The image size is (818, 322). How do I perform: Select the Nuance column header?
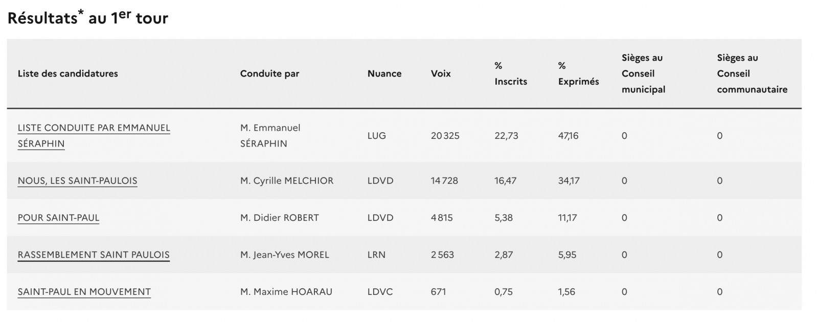click(384, 73)
